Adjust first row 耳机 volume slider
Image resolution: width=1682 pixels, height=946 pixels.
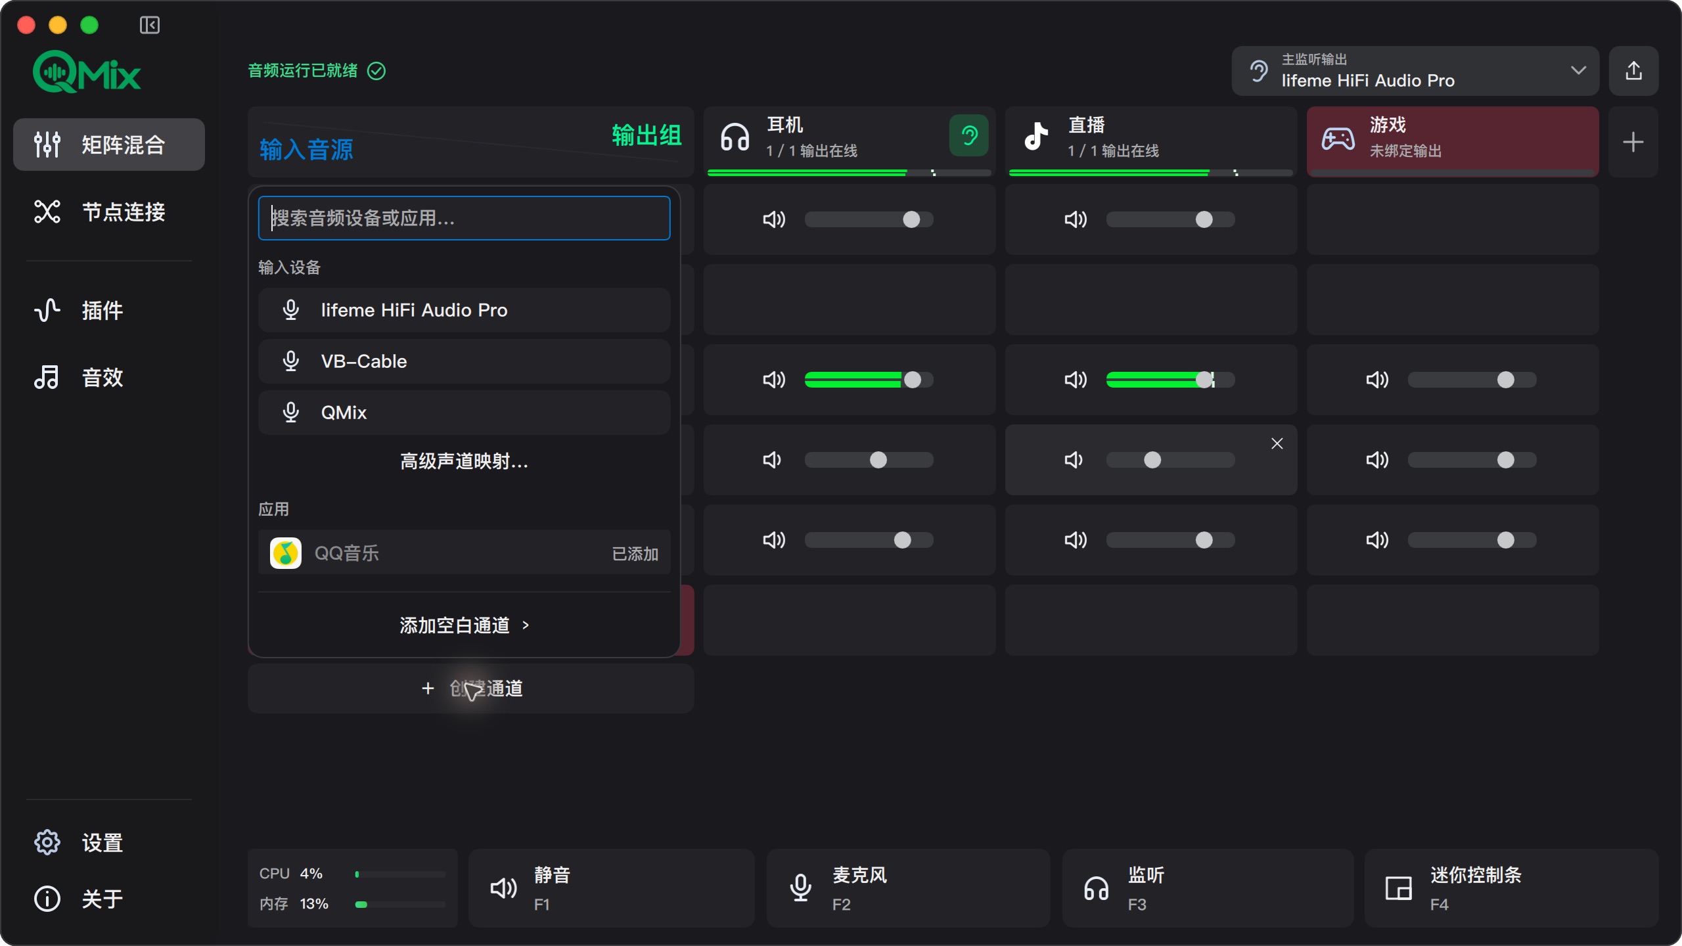(869, 219)
